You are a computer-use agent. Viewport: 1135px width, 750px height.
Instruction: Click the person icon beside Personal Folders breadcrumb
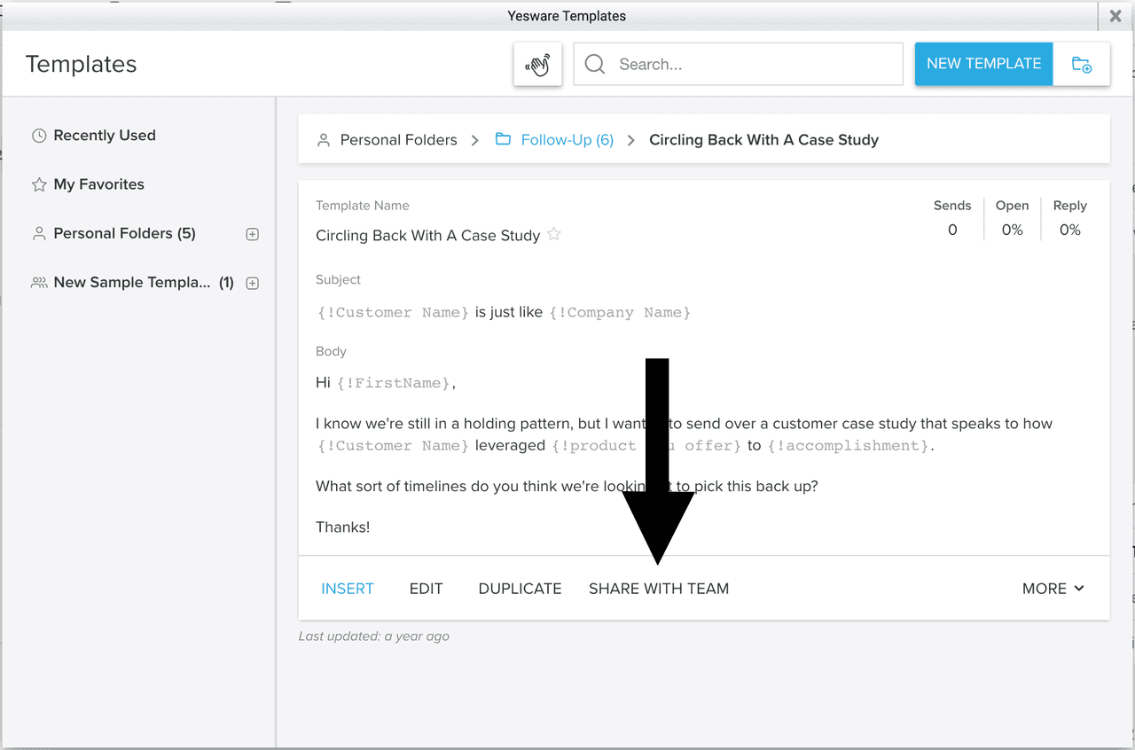[x=324, y=140]
